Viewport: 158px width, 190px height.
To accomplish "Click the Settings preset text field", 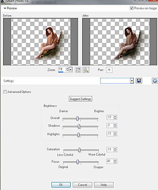I will tap(115, 81).
